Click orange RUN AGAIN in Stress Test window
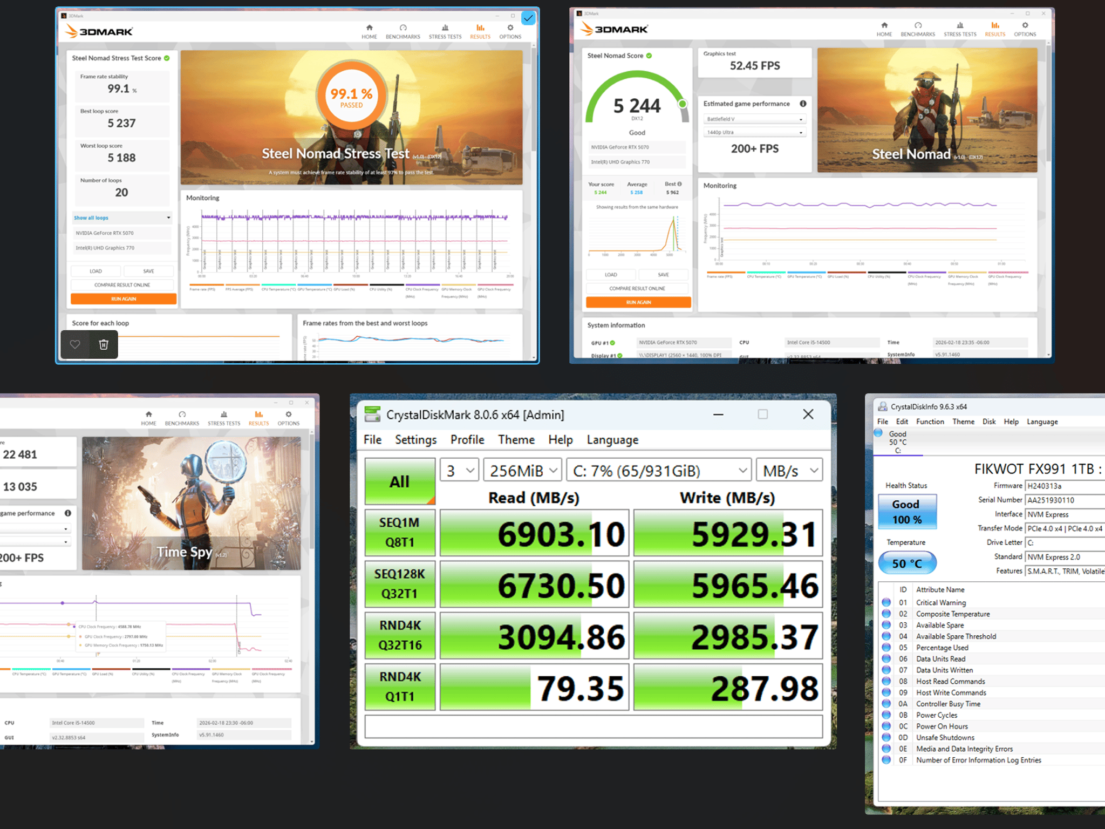1105x829 pixels. coord(124,298)
